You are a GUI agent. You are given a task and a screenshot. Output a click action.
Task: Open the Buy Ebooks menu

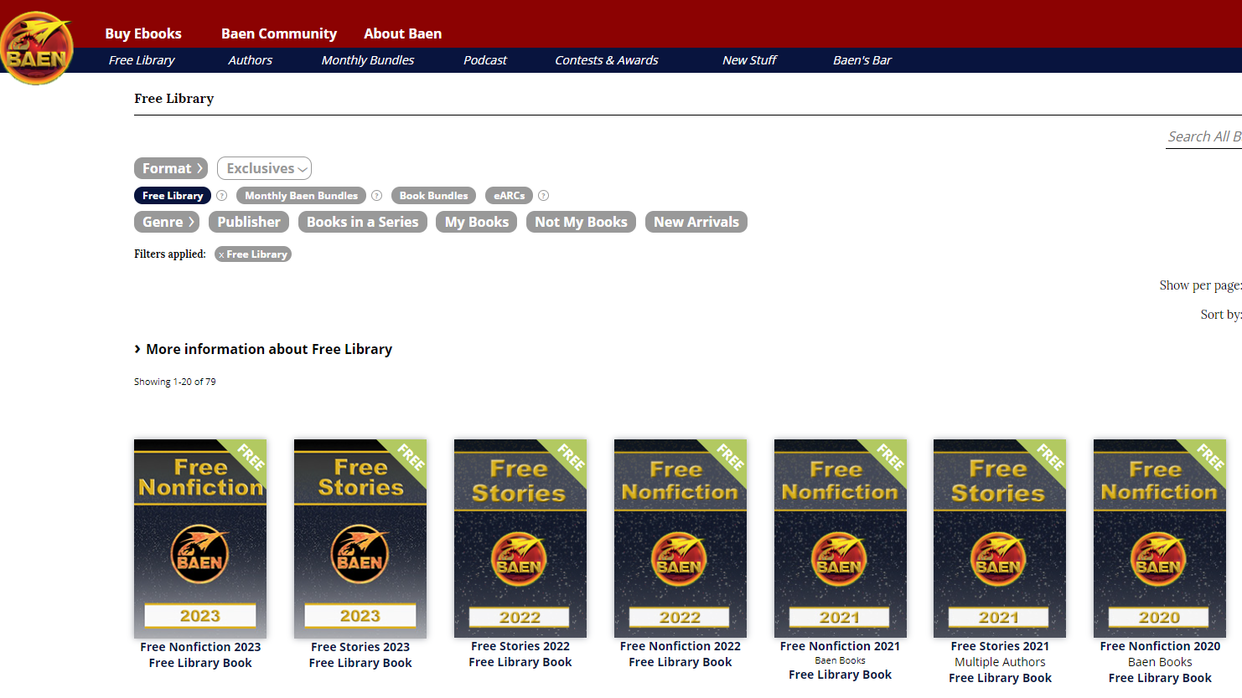pos(143,33)
